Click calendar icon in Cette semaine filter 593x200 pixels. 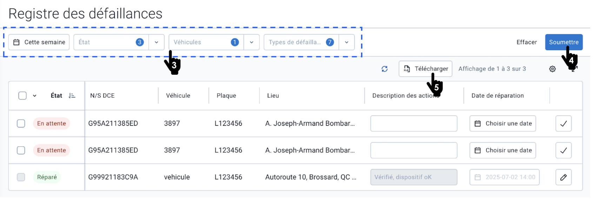pyautogui.click(x=16, y=42)
